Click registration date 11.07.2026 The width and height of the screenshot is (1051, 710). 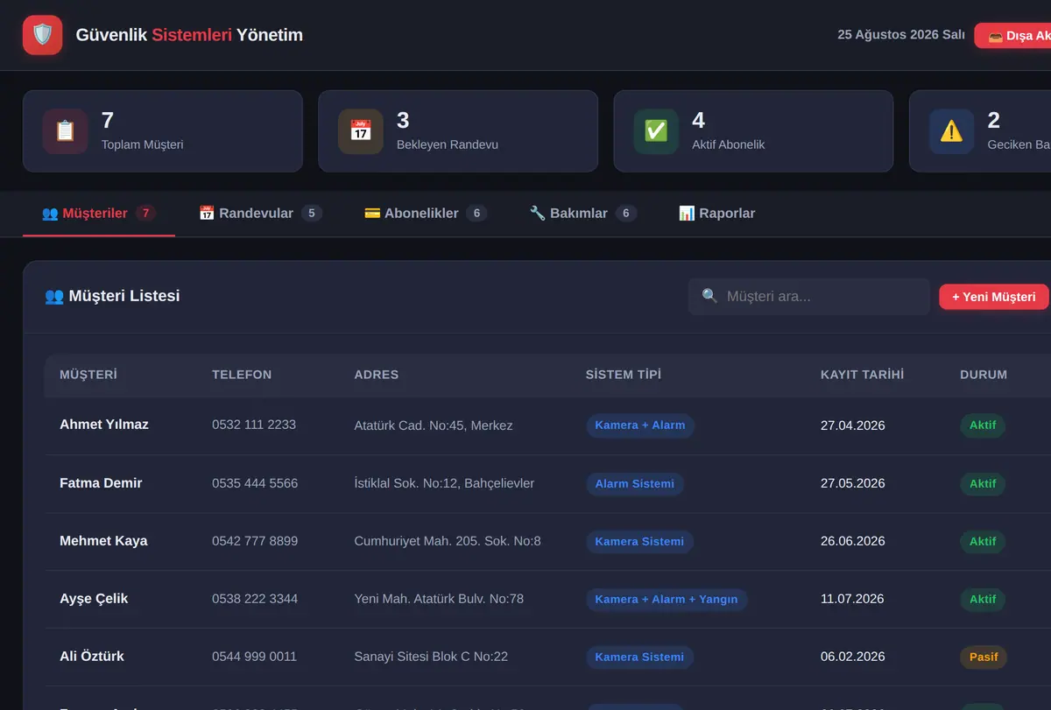(x=853, y=600)
